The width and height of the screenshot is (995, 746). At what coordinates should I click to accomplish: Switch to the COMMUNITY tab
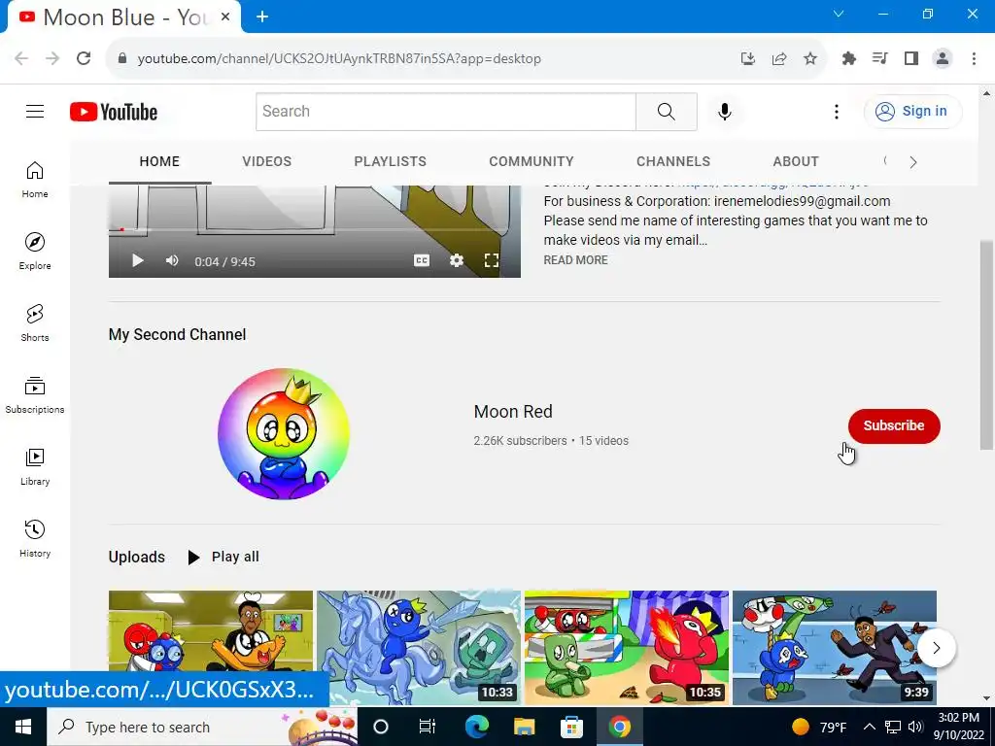(x=532, y=162)
